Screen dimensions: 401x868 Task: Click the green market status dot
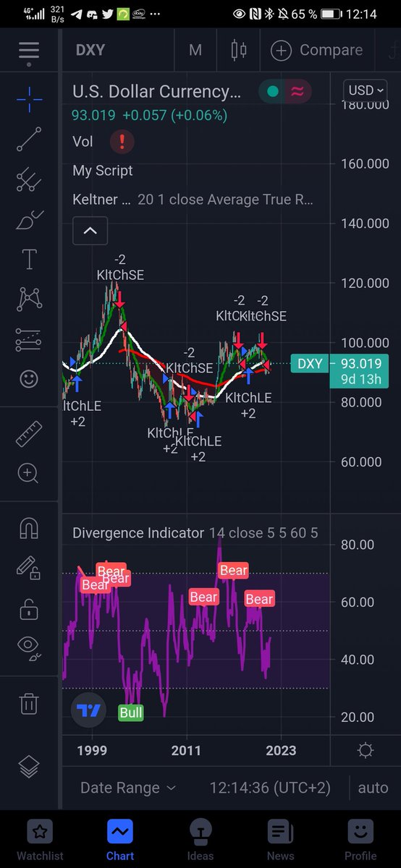(272, 91)
